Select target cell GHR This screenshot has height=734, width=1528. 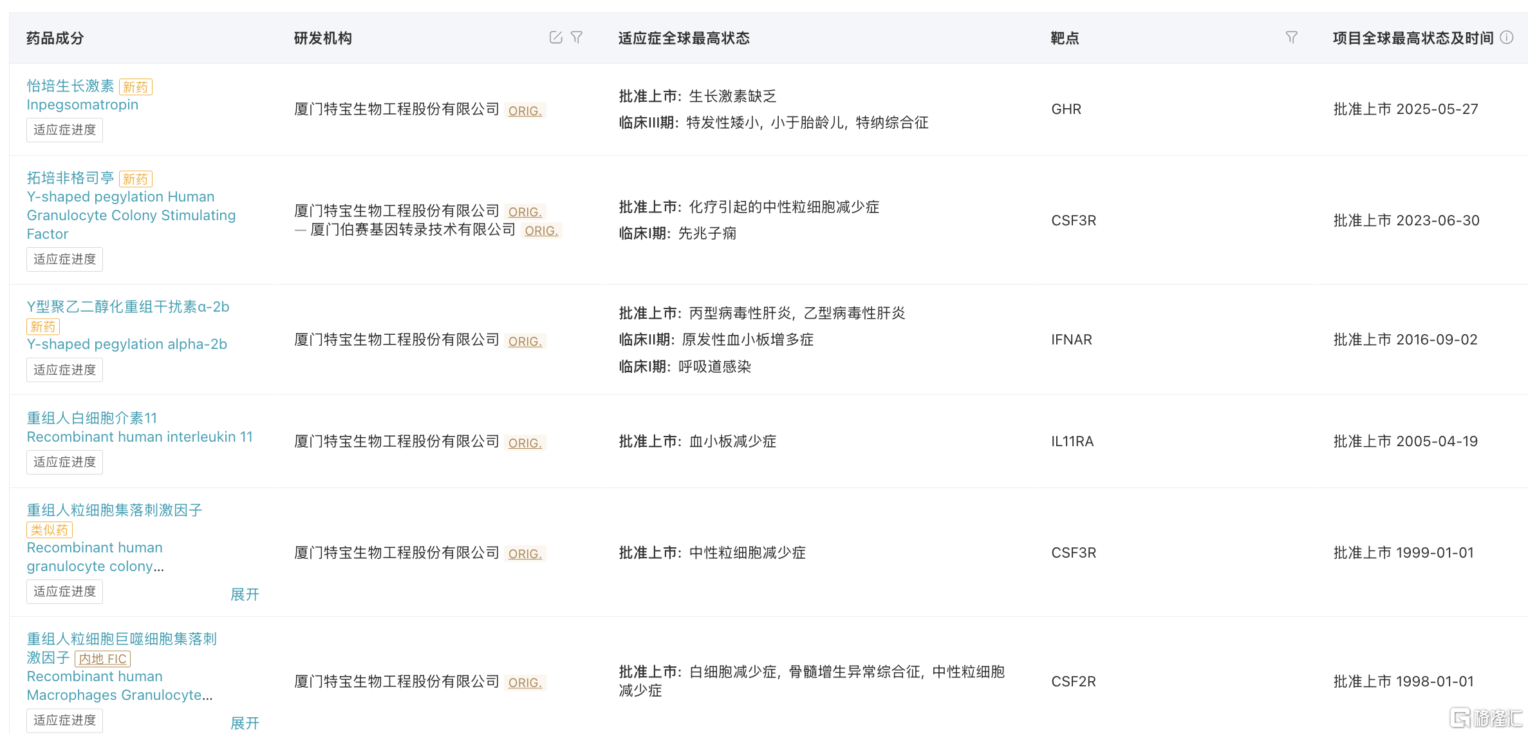1067,109
